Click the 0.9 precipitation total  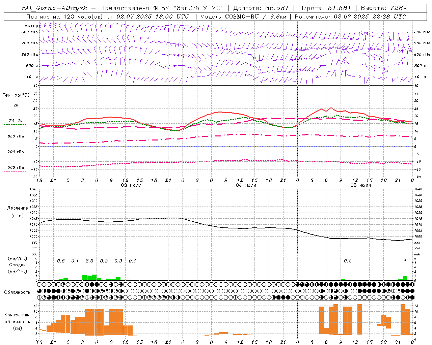pos(118,261)
